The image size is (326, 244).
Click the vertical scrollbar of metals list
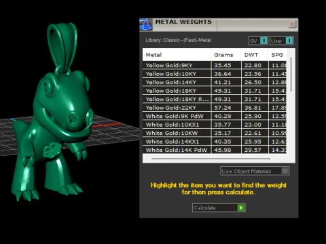click(x=291, y=75)
